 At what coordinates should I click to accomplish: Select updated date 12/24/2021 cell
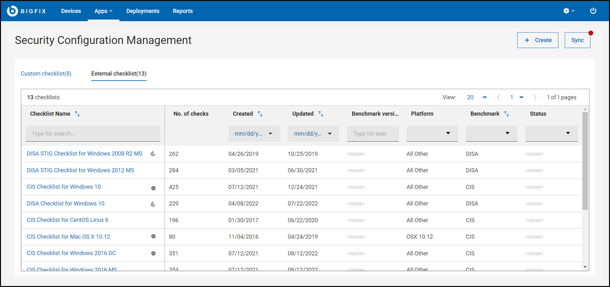(303, 187)
